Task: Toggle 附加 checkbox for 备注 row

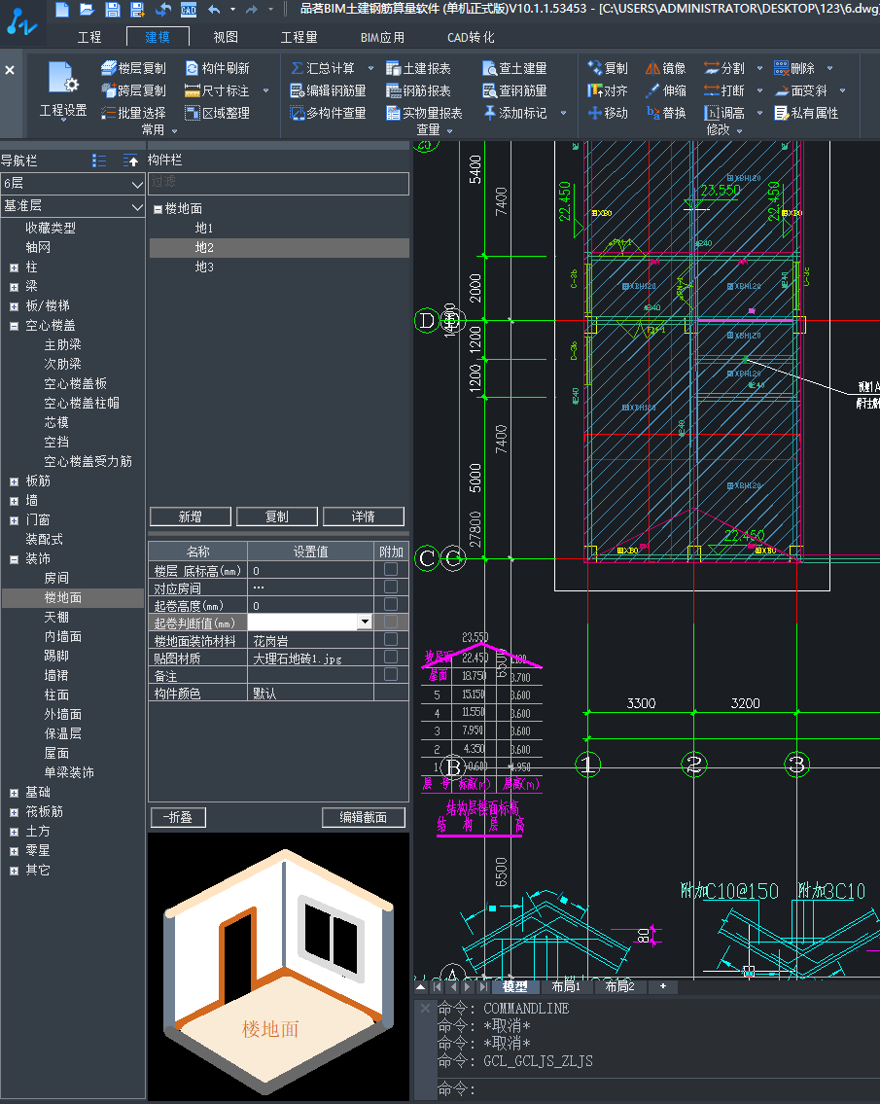Action: [391, 674]
